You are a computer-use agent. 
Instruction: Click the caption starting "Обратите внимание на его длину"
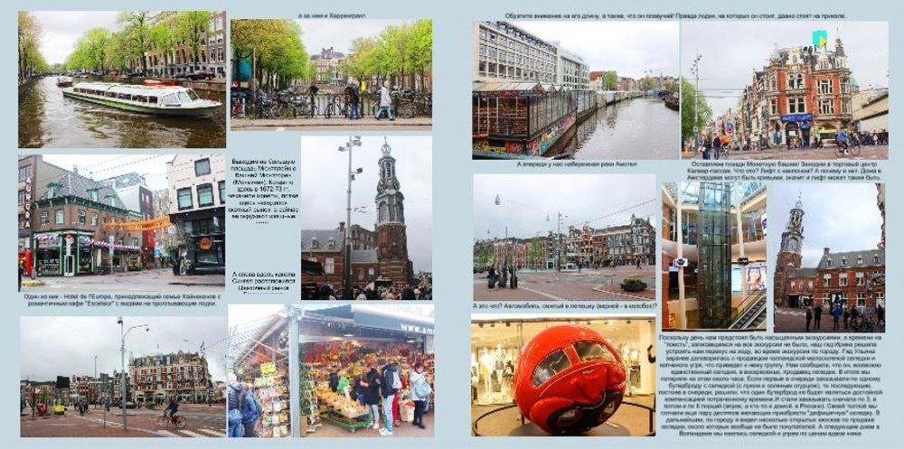coord(678,15)
